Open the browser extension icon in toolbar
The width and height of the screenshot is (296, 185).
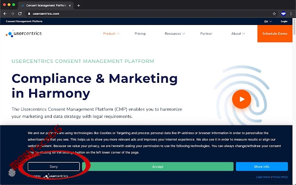pyautogui.click(x=284, y=13)
